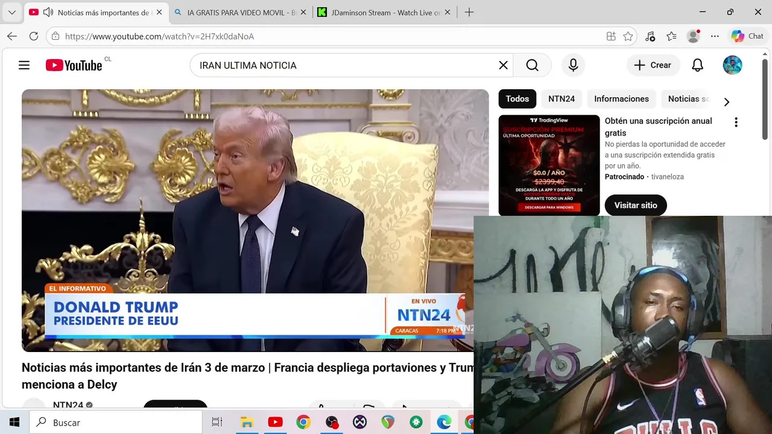Open the Favorites list icon
The image size is (772, 434).
tap(672, 36)
